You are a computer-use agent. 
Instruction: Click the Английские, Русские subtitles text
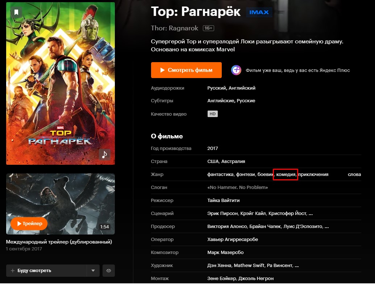coord(231,100)
